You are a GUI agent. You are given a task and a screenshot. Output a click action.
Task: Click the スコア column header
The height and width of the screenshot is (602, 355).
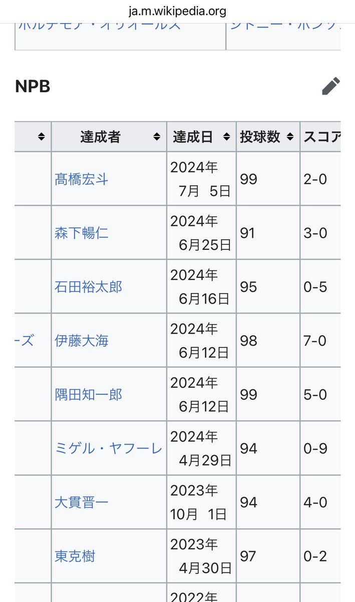321,137
